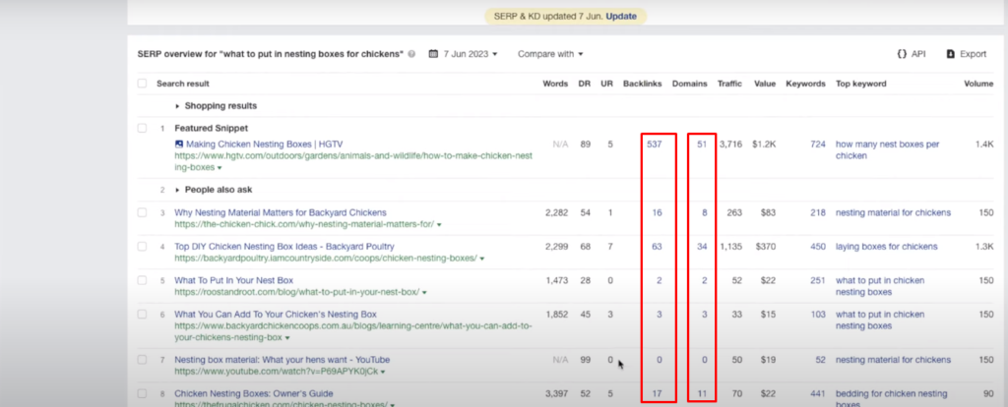Viewport: 1008px width, 407px height.
Task: Click the image icon before HGTV title
Action: 179,145
